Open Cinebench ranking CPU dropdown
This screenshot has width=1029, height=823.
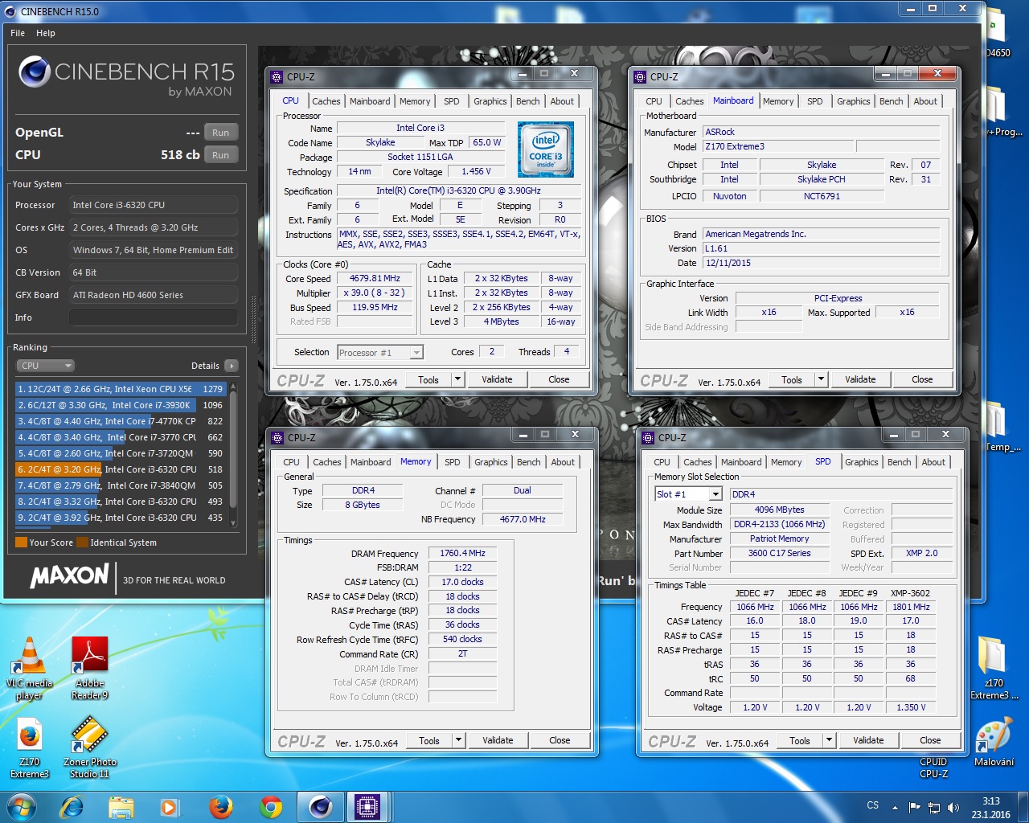pyautogui.click(x=45, y=366)
